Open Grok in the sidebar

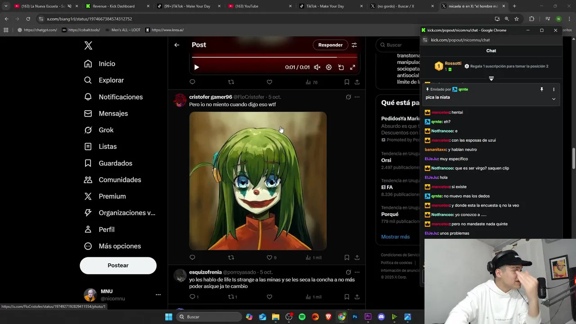[x=99, y=130]
